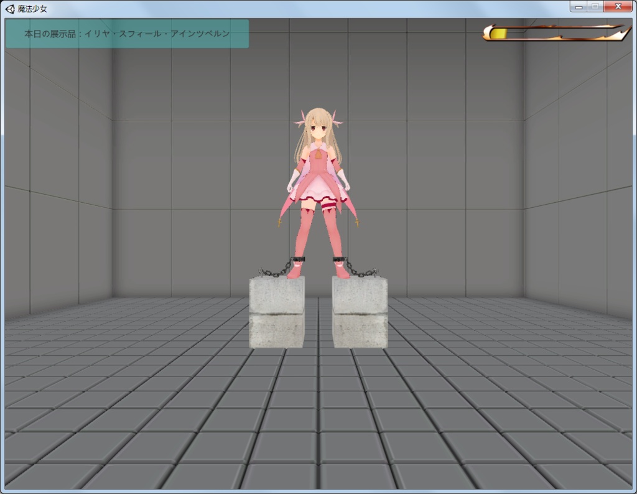Click the Unity logo icon in title bar
The image size is (637, 494).
(x=10, y=9)
